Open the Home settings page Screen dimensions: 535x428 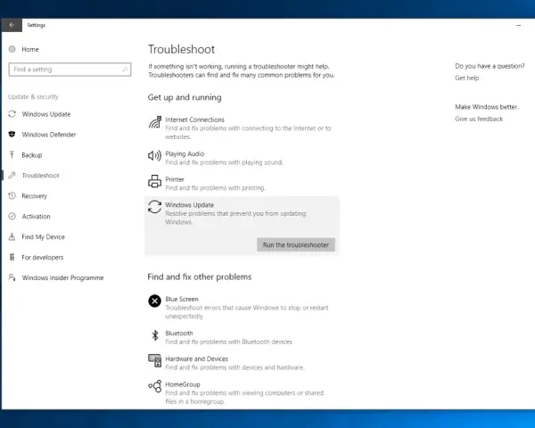coord(30,49)
